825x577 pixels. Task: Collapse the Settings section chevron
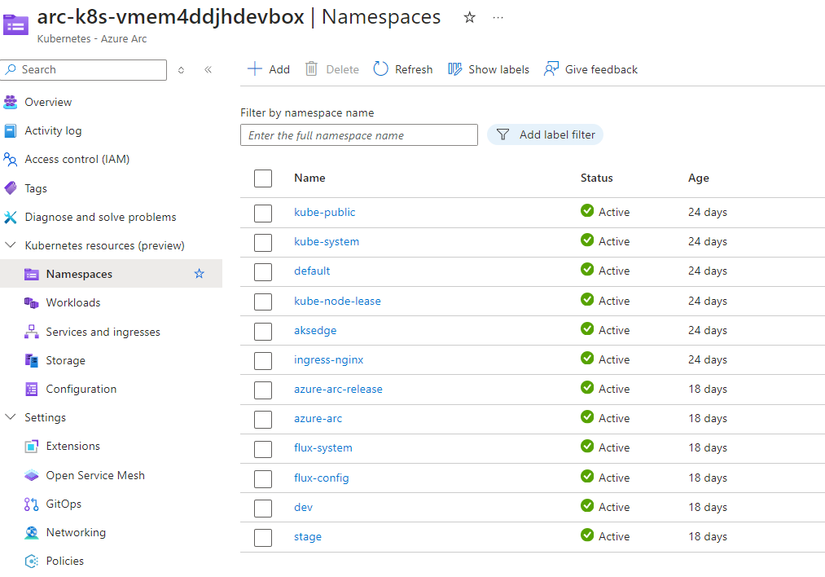coord(10,417)
